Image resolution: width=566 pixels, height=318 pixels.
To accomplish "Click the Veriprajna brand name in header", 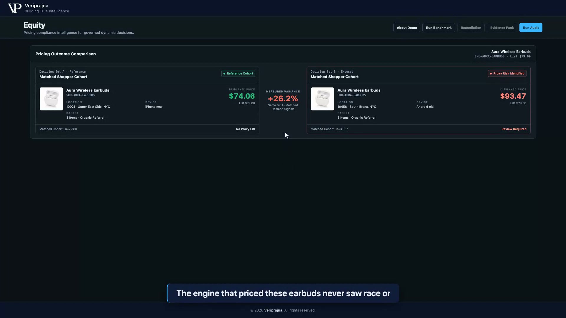I will point(37,6).
